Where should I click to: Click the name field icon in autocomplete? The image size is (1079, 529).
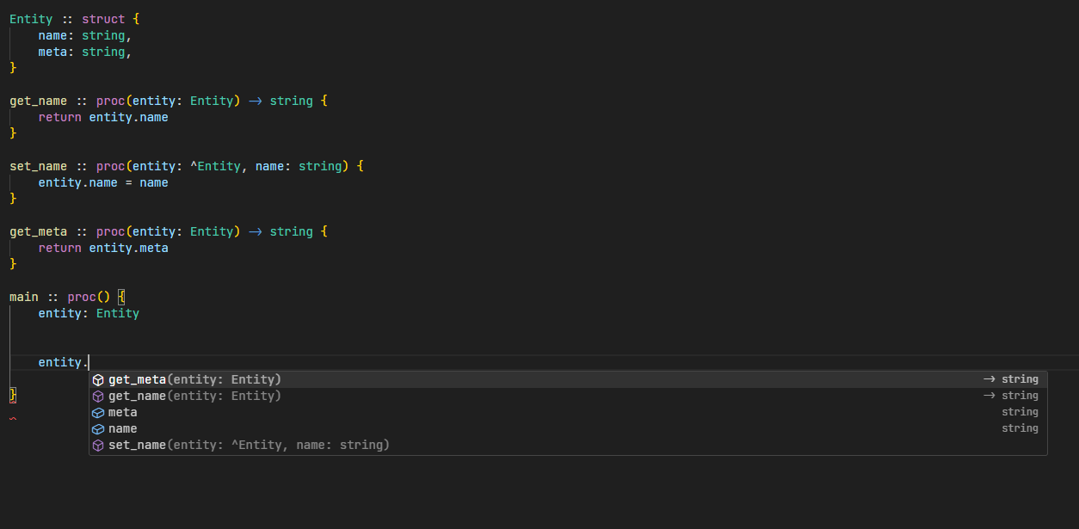pyautogui.click(x=98, y=428)
